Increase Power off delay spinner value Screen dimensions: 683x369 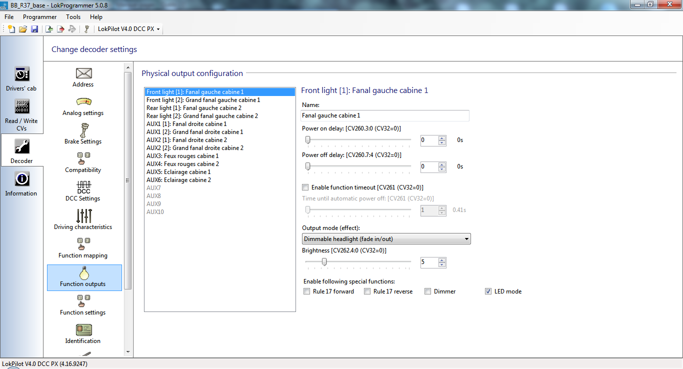[x=441, y=164]
